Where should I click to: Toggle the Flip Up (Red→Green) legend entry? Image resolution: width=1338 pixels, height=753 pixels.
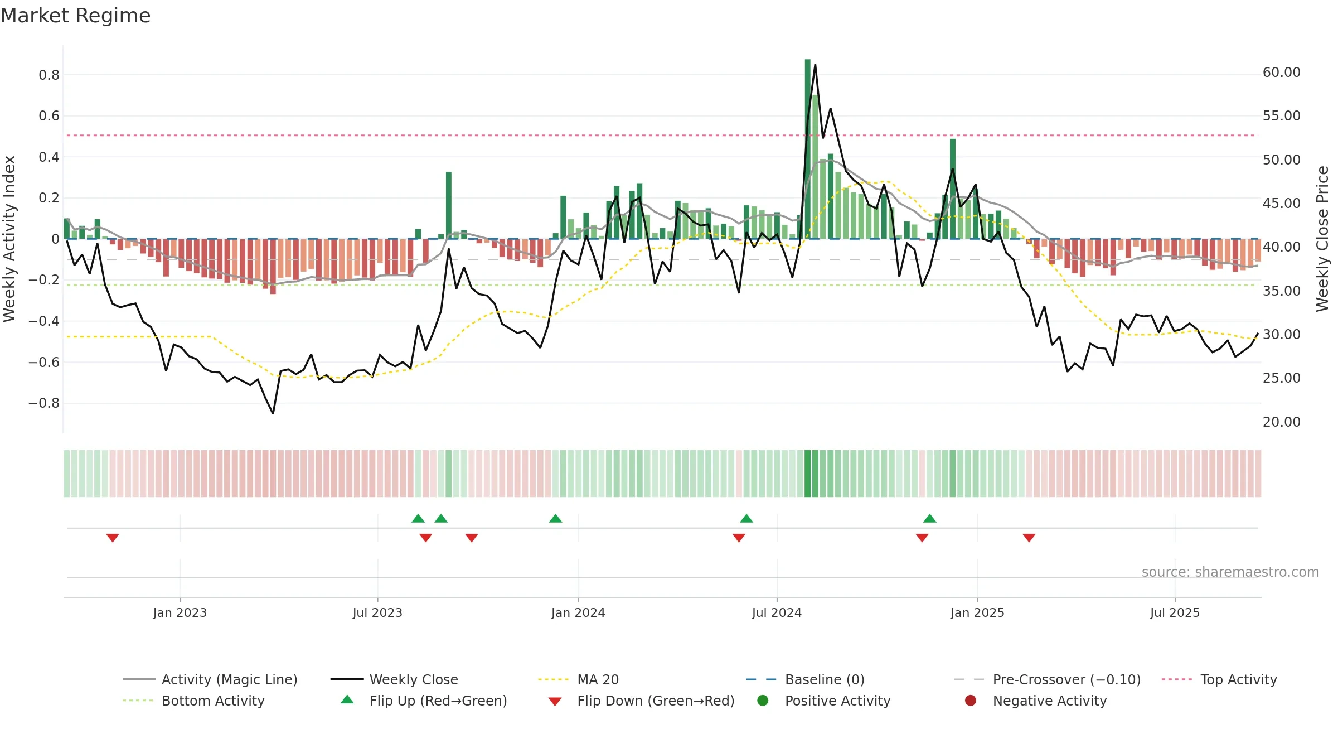[424, 701]
